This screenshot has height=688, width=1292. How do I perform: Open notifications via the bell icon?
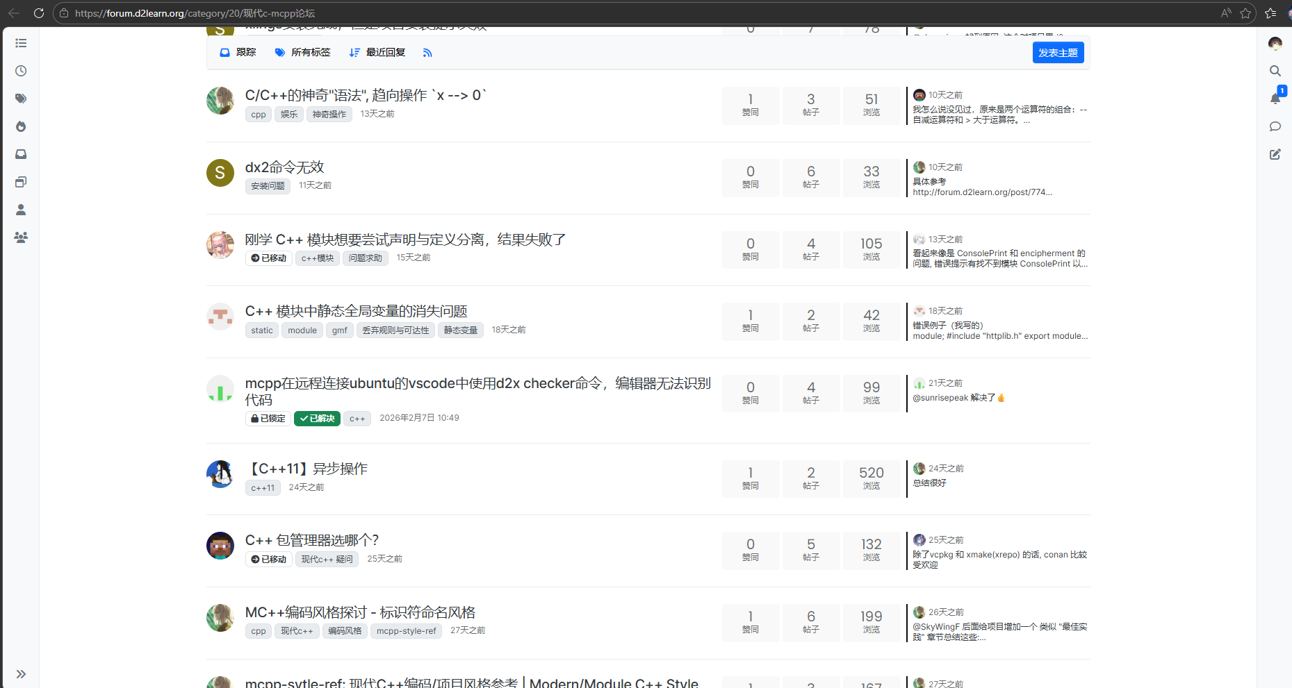point(1275,99)
